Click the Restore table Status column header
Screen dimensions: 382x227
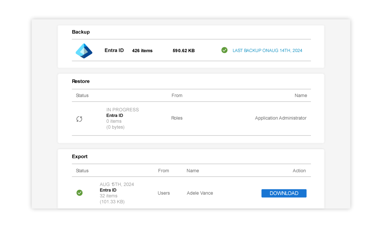82,96
